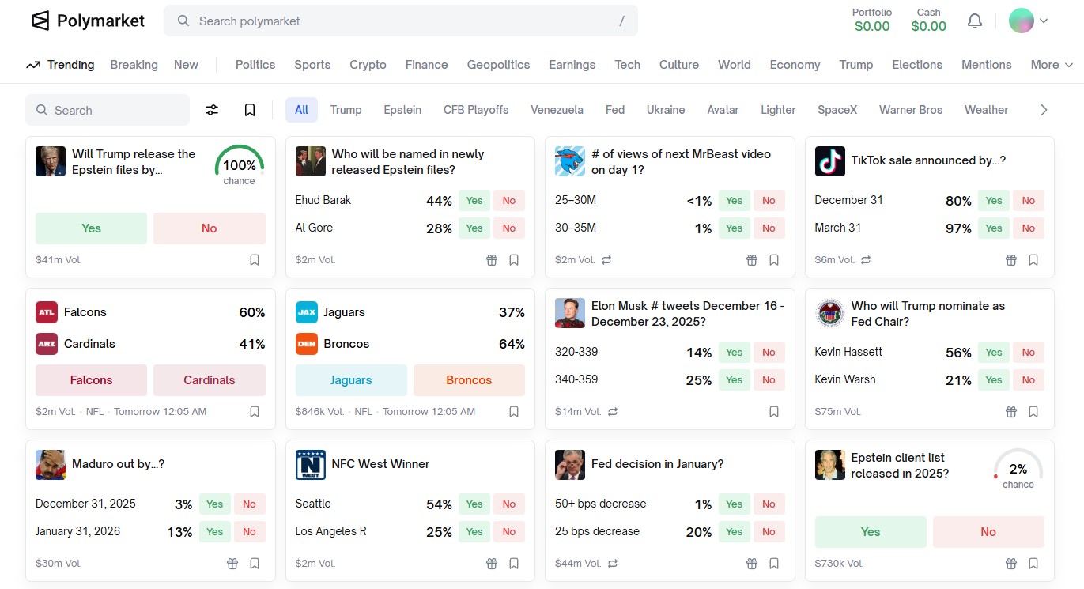Focus the Search polymarket input field
Screen dimensions: 1084x589
point(401,21)
